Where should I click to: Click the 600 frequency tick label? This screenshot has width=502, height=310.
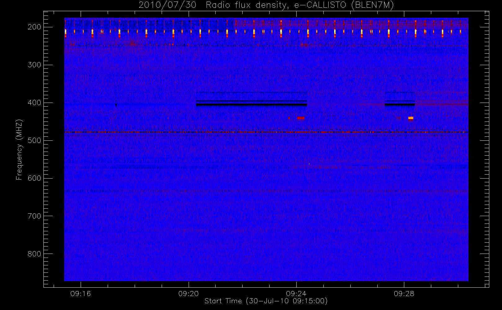(34, 178)
